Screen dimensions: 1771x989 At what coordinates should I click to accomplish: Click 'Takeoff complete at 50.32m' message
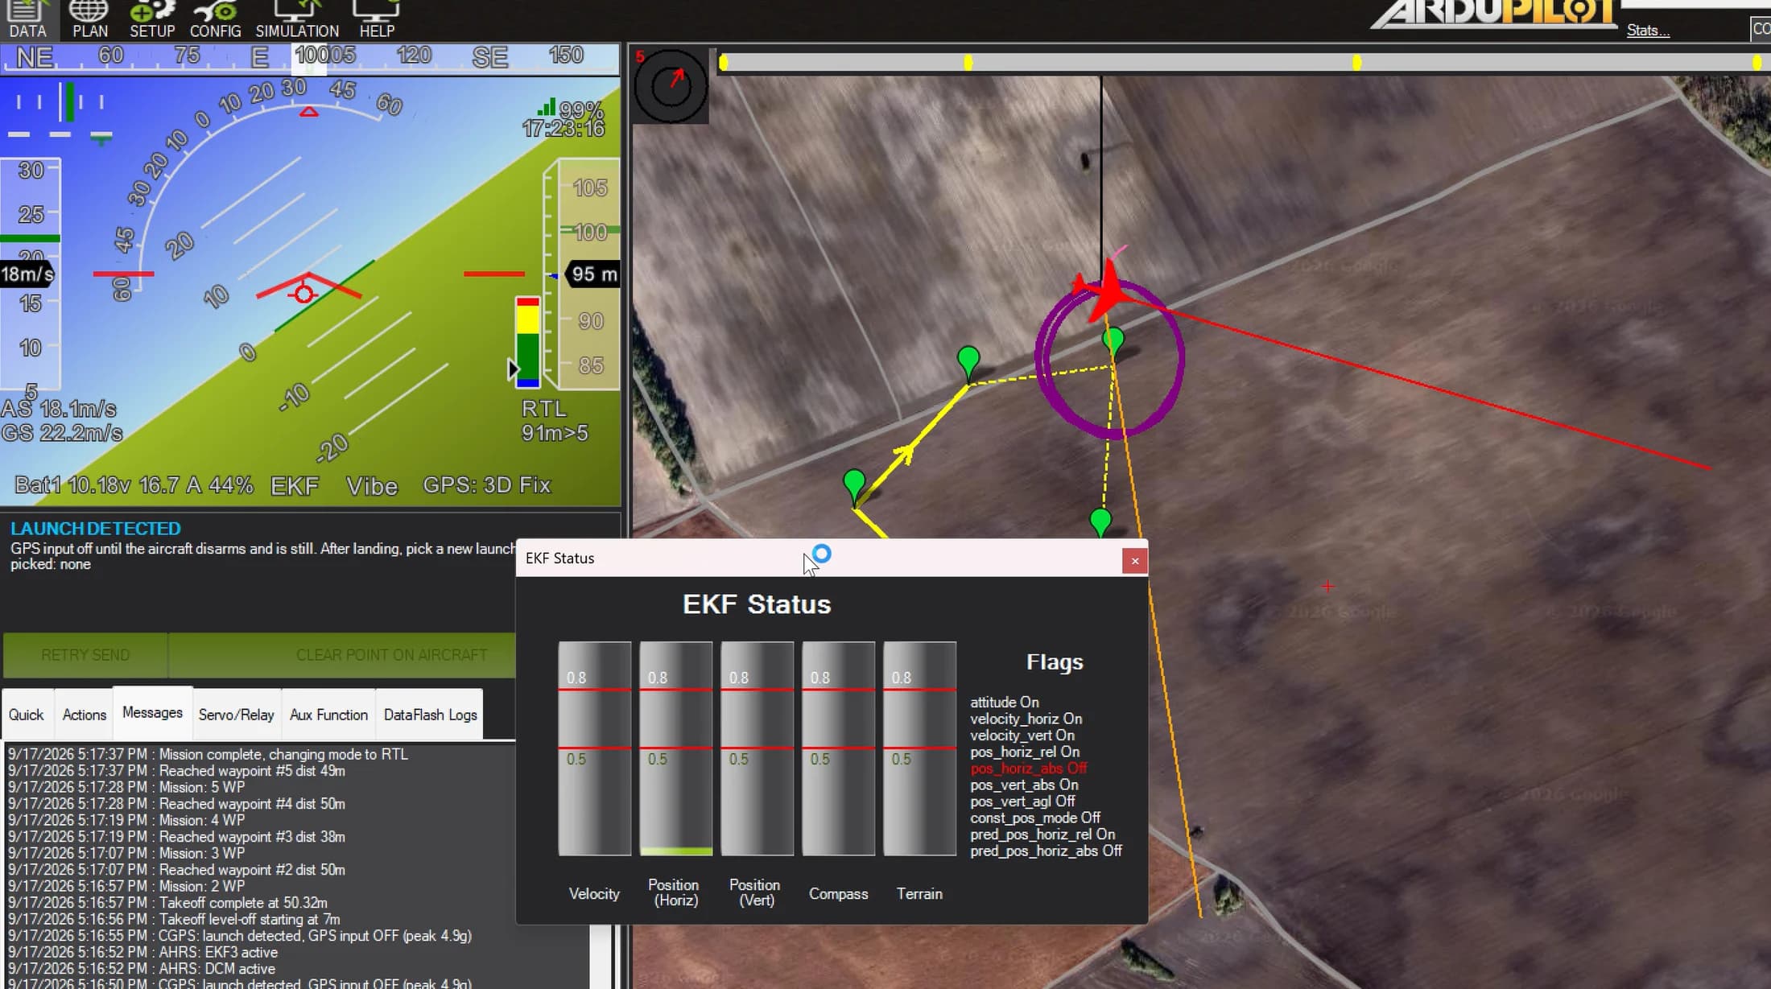[167, 903]
